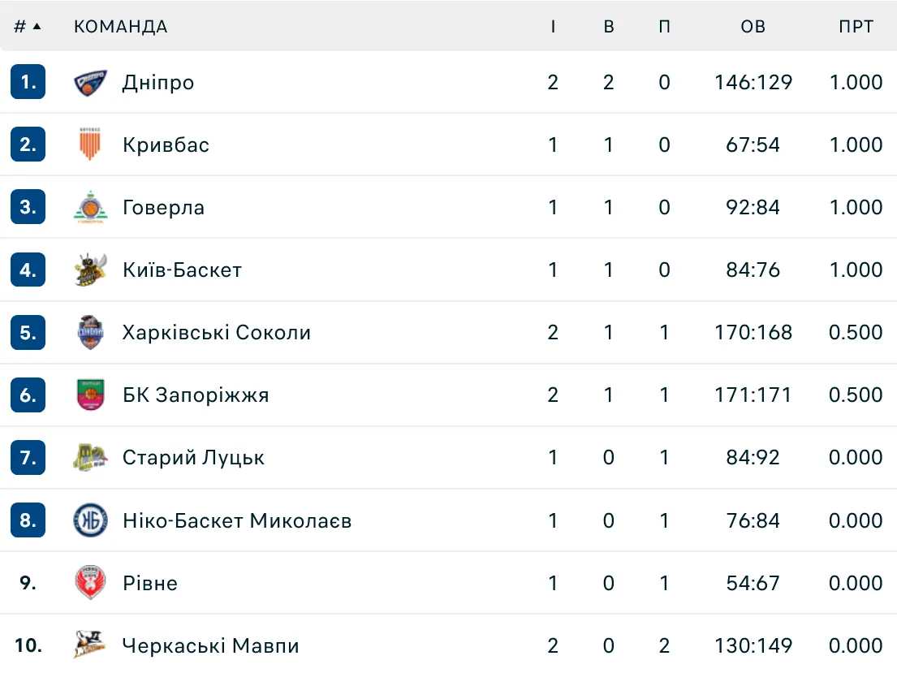Image resolution: width=897 pixels, height=673 pixels.
Task: Sort table by the # rank column
Action: click(27, 26)
